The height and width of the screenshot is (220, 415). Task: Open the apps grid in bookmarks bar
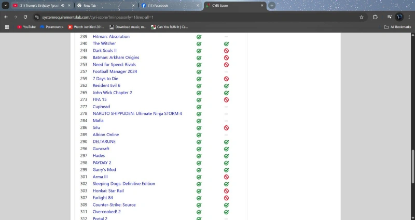(7, 27)
